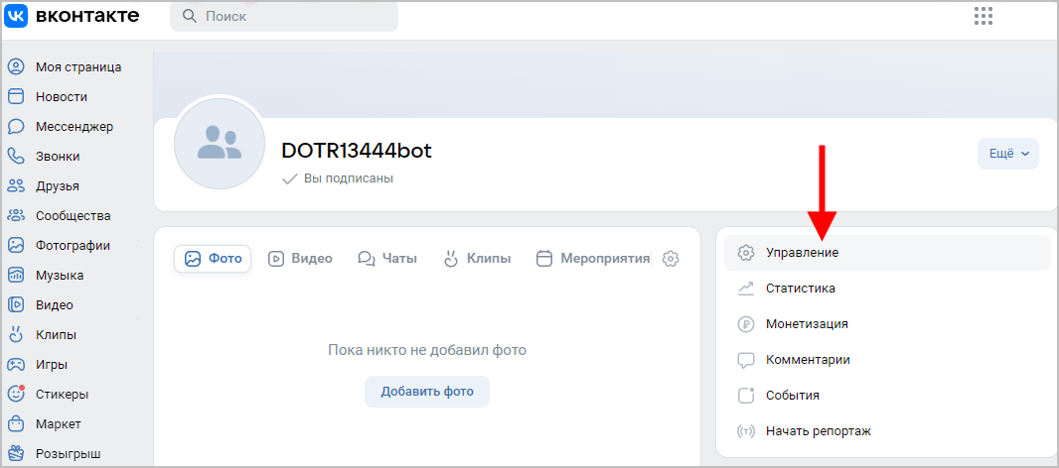Open Управление in community menu
1059x468 pixels.
[x=887, y=253]
